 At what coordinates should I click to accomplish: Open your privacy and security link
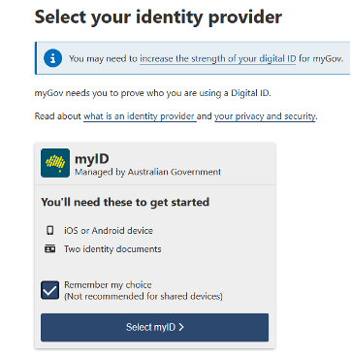point(265,116)
